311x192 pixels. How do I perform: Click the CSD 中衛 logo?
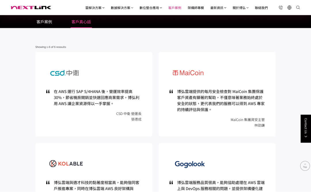click(x=65, y=73)
